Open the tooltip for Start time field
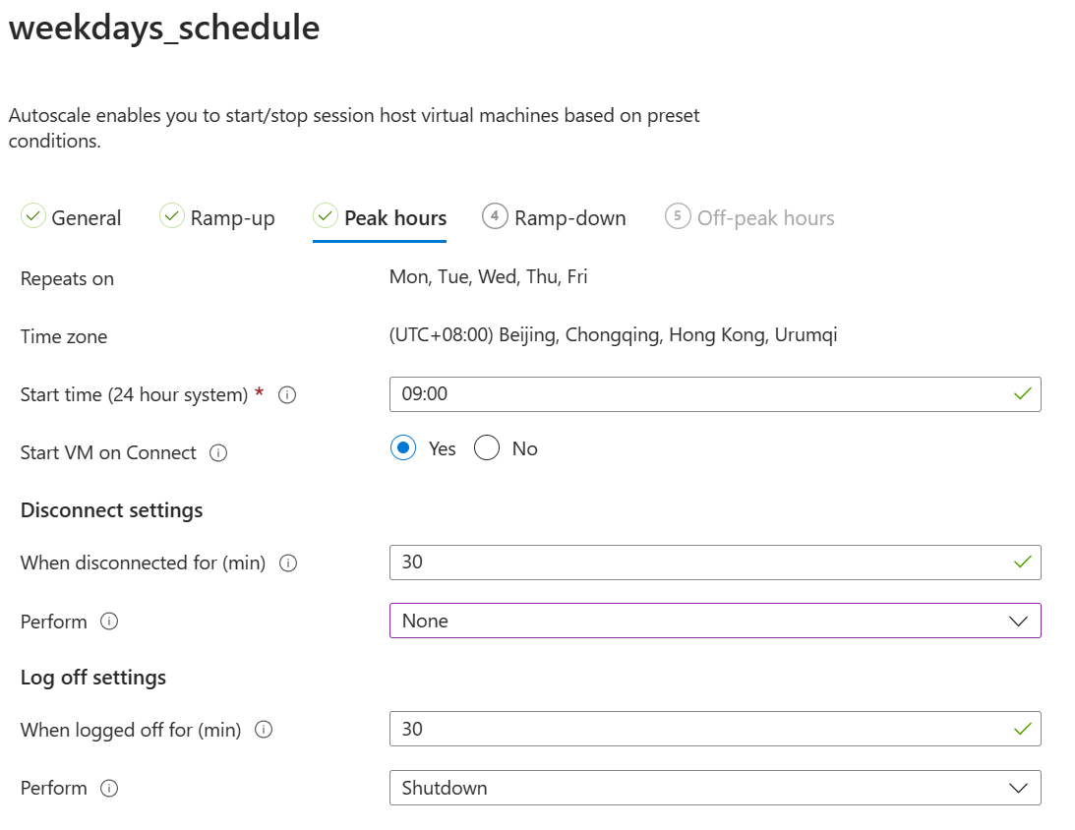The image size is (1075, 830). 286,394
